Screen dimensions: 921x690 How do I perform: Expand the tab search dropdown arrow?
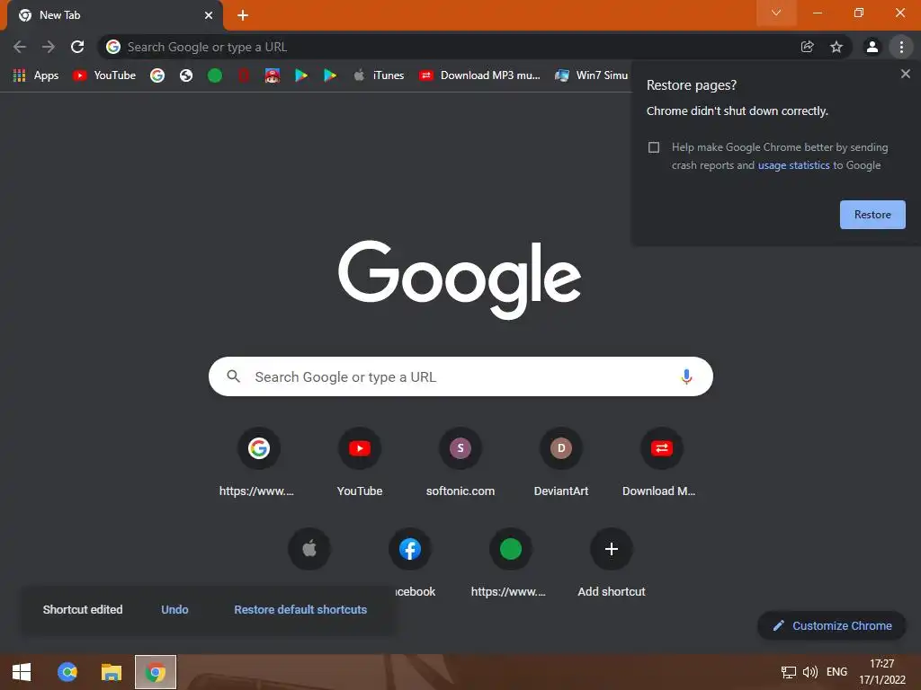pos(776,13)
